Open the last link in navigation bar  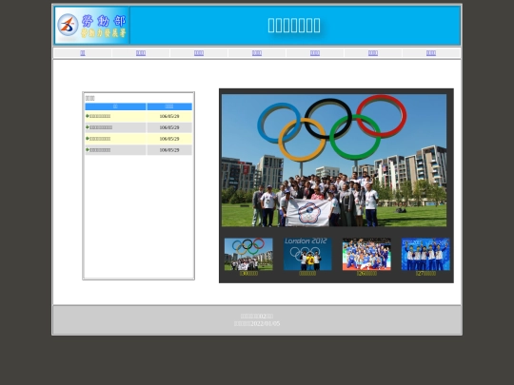coord(431,53)
